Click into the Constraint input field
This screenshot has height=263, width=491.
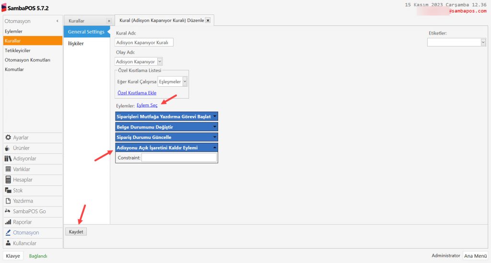(179, 158)
